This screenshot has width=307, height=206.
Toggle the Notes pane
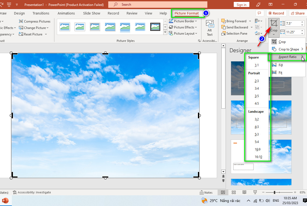coord(206,192)
